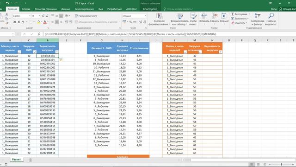Viewport: 296px width, 167px height.
Task: Open the Рецензирование ribbon tab
Action: pos(84,9)
